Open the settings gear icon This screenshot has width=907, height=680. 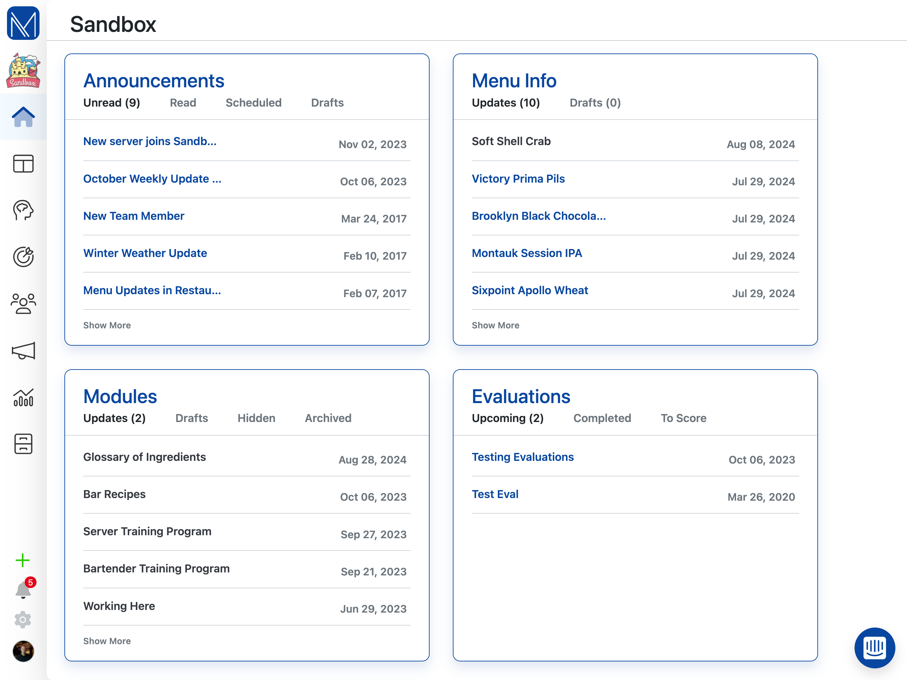[x=23, y=620]
